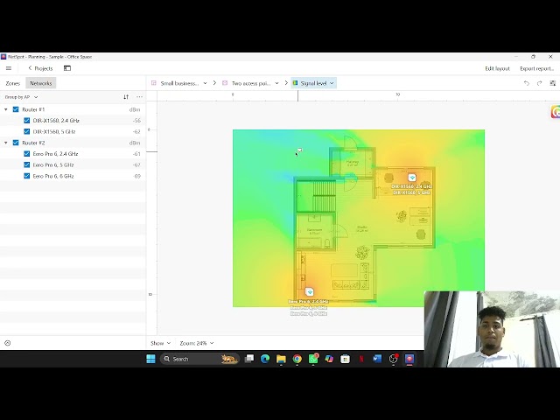Launch Microsoft Edge from the taskbar
Screen dimensions: 560x420
(x=265, y=359)
